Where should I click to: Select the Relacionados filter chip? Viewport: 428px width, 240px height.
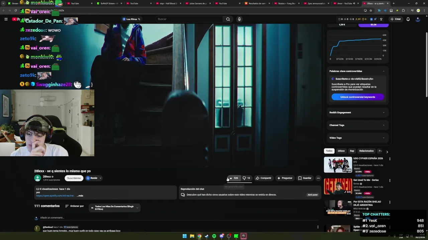366,151
